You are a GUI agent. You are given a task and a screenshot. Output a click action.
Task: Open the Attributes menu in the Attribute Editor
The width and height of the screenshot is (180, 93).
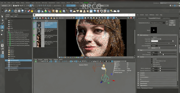tap(152, 15)
